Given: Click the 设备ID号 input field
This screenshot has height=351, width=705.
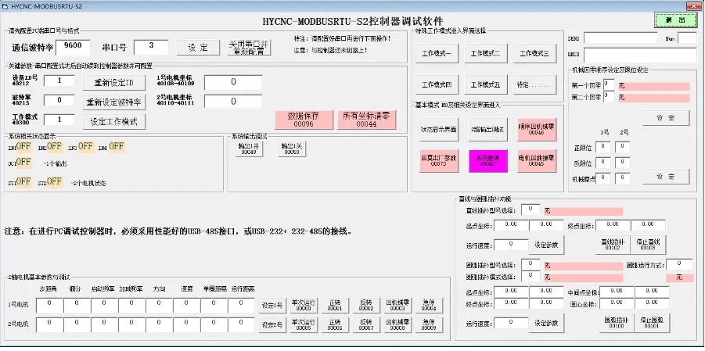Looking at the screenshot, I should point(59,81).
